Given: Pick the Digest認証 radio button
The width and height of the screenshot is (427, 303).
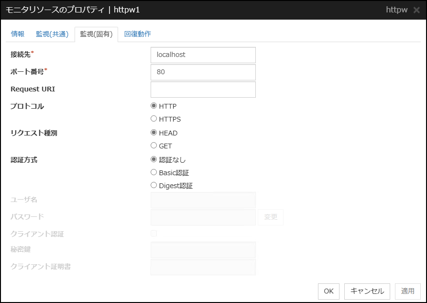Looking at the screenshot, I should coord(154,185).
